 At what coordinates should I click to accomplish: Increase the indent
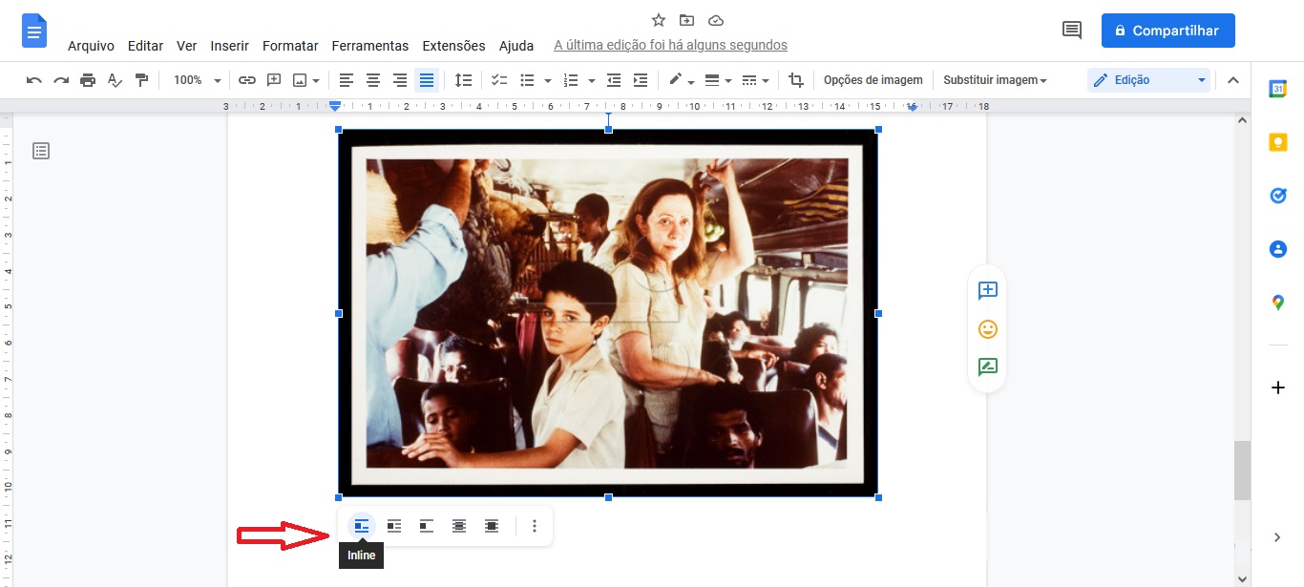pos(641,80)
